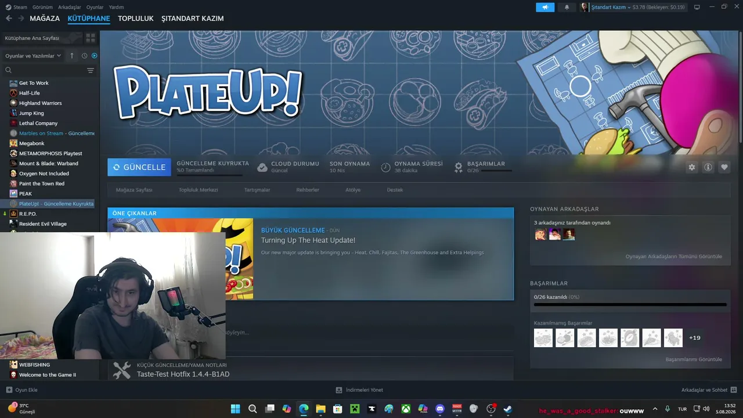This screenshot has width=743, height=418.
Task: Open the Arkadaşlar menu
Action: pyautogui.click(x=70, y=7)
